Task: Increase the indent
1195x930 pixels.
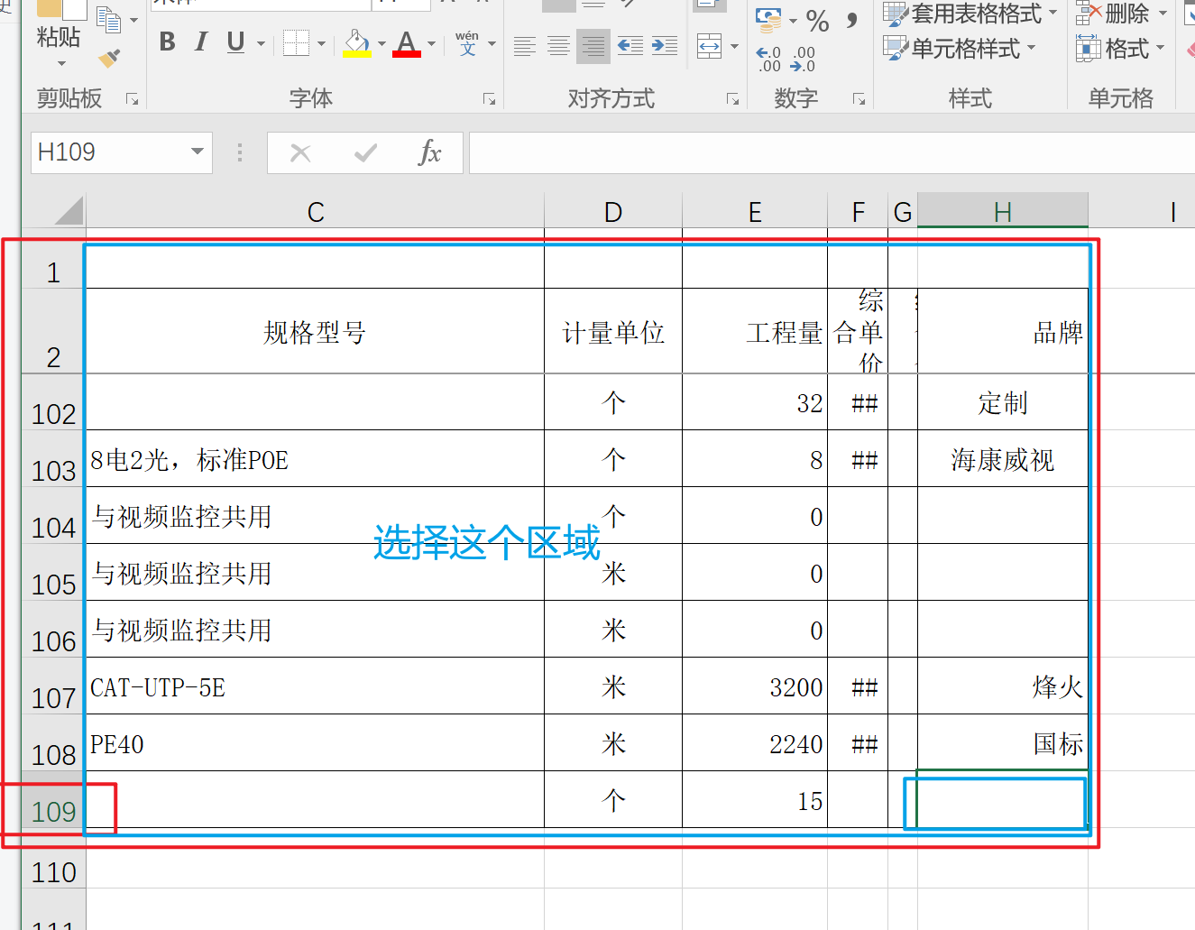Action: [665, 45]
